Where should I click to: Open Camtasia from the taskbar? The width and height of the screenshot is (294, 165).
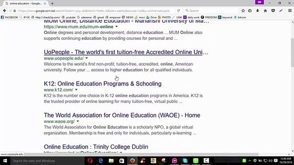206,160
